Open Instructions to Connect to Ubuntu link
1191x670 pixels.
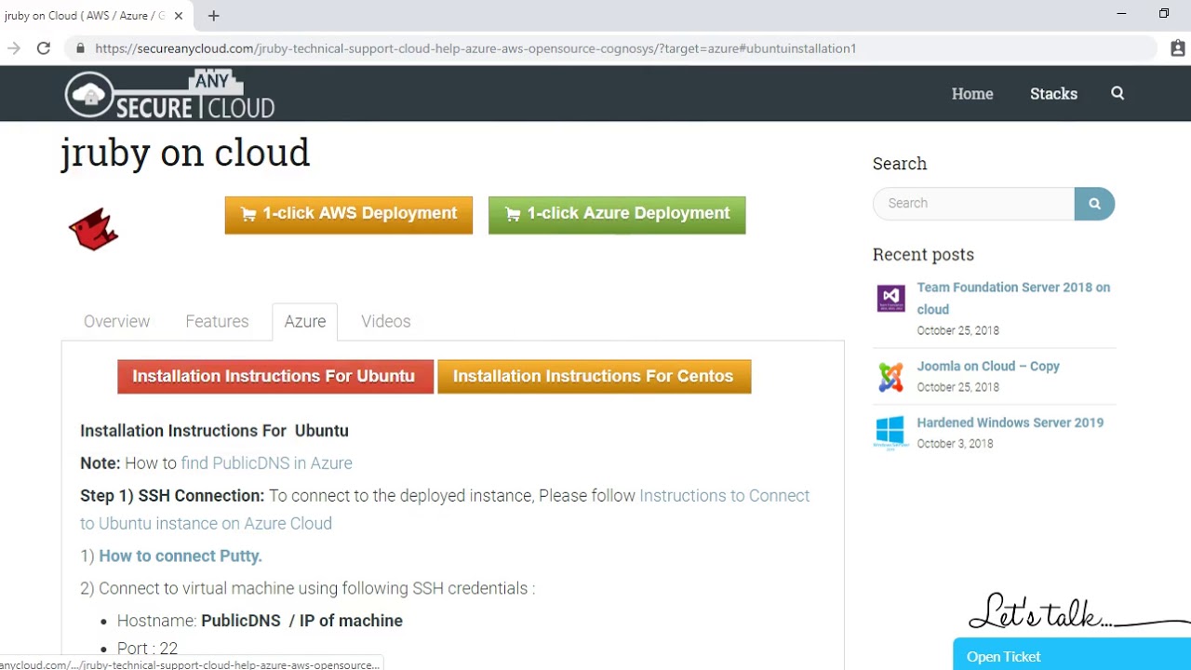[x=445, y=509]
